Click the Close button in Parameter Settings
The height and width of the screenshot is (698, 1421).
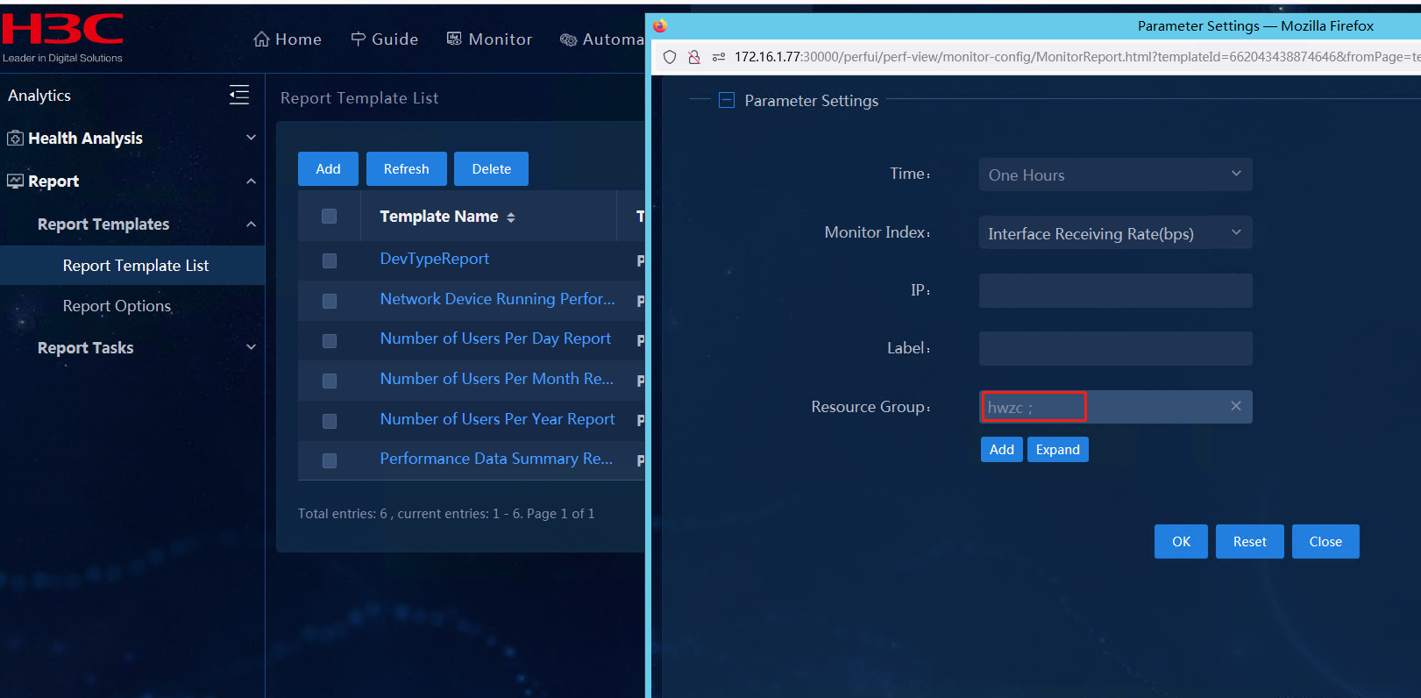tap(1325, 541)
